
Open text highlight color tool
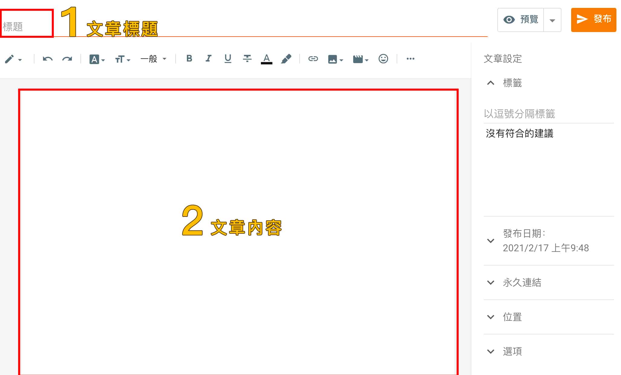[286, 59]
